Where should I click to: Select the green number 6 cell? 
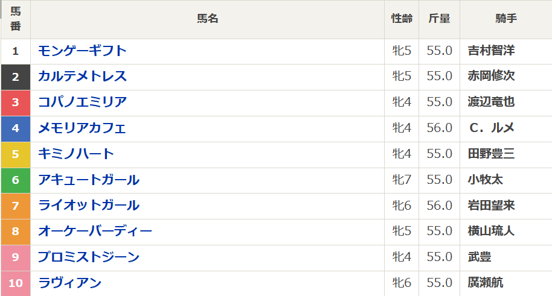pyautogui.click(x=16, y=180)
